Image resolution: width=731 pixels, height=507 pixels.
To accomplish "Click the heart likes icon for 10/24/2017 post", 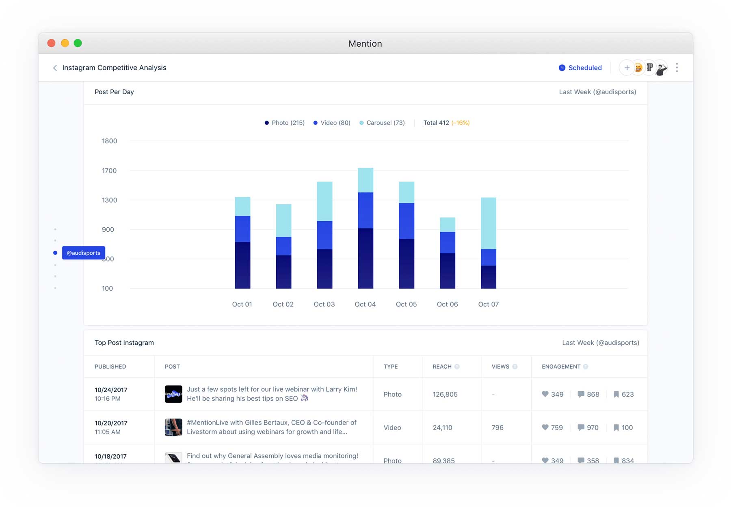I will coord(545,394).
